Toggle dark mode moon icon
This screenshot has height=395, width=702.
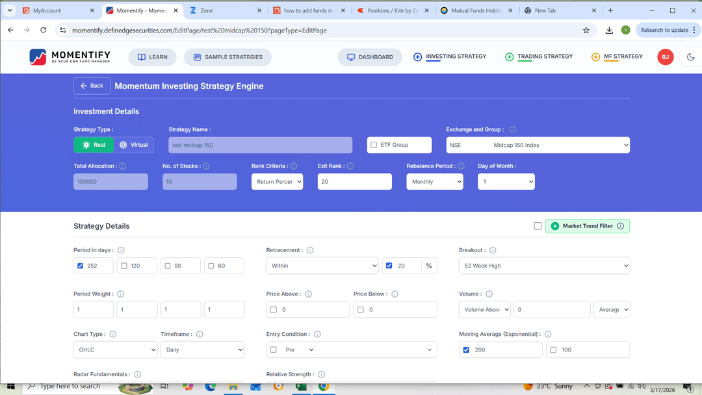(690, 57)
